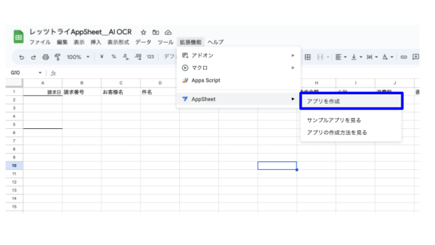Click the document title レッツトライAppSheet__AI OCR
This screenshot has height=245, width=435.
80,32
